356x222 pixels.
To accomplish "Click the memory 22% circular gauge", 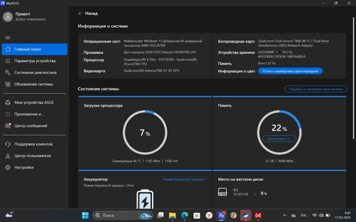I will pos(279,133).
